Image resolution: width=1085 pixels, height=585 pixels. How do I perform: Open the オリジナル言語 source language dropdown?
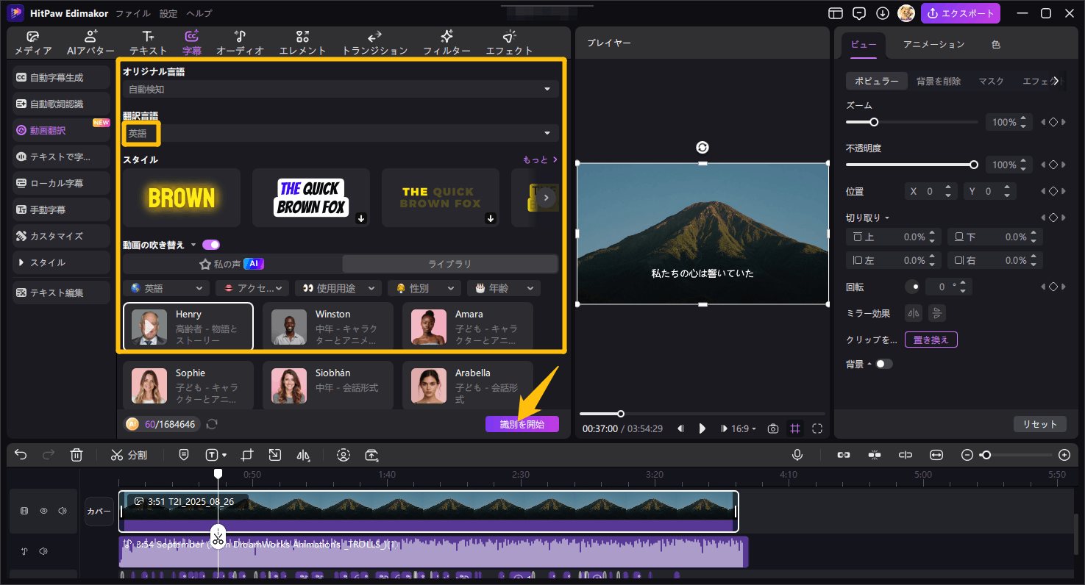340,89
